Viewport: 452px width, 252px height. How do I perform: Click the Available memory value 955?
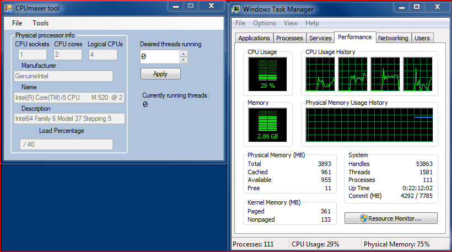(x=326, y=180)
